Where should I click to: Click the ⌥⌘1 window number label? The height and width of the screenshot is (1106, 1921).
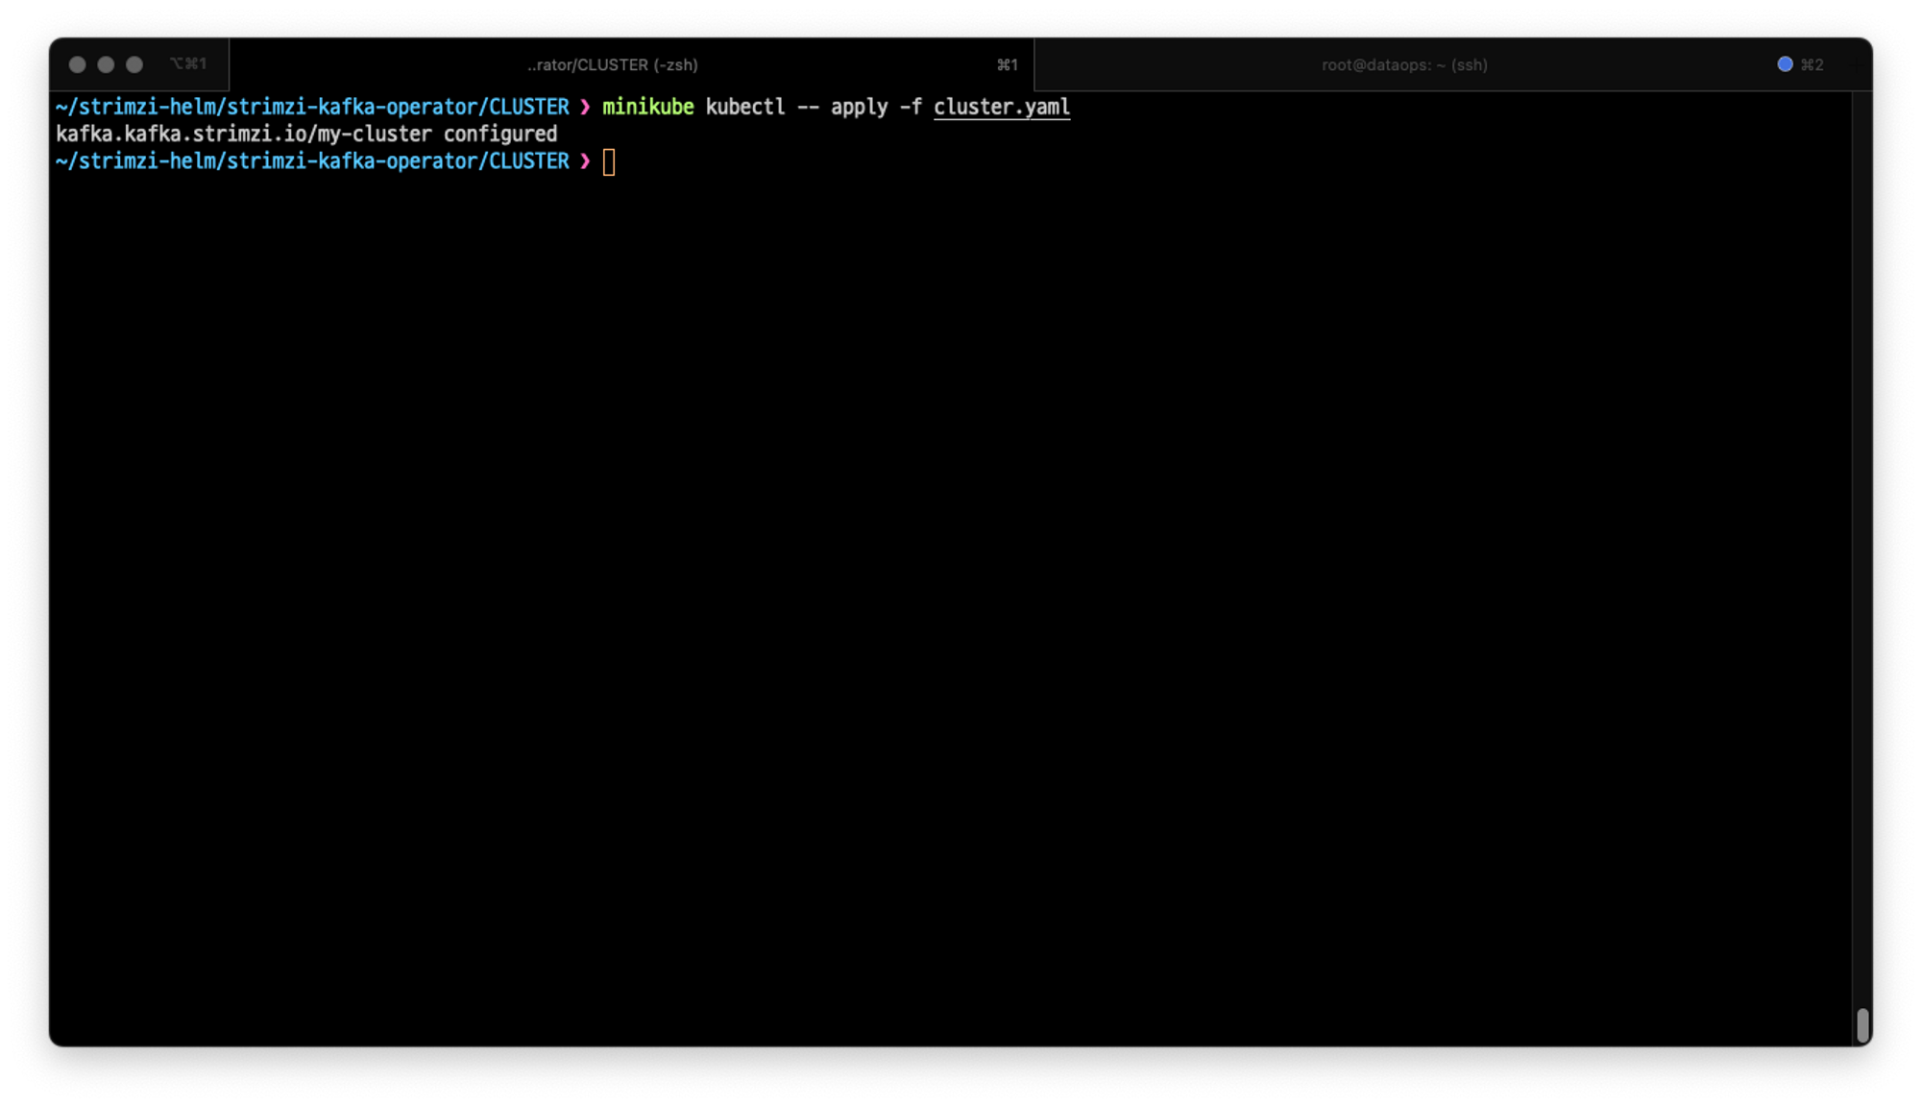pos(188,64)
